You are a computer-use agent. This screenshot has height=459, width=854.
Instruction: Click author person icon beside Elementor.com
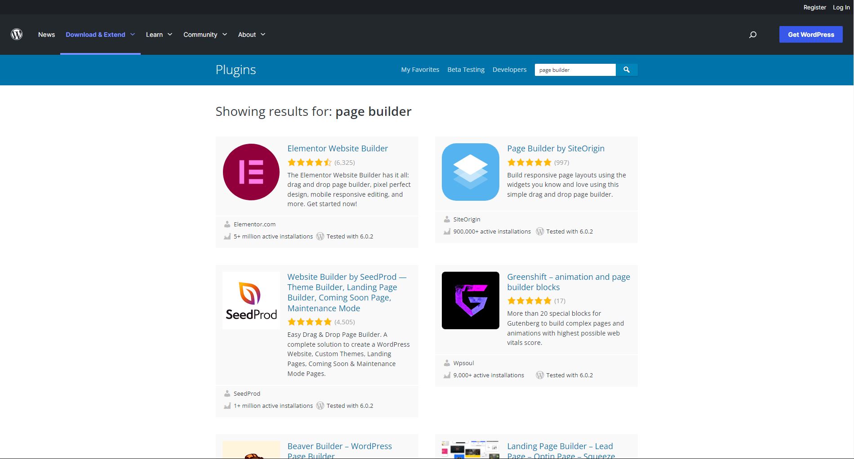point(227,224)
